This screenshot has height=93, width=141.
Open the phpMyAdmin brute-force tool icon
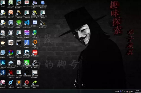coord(19,4)
